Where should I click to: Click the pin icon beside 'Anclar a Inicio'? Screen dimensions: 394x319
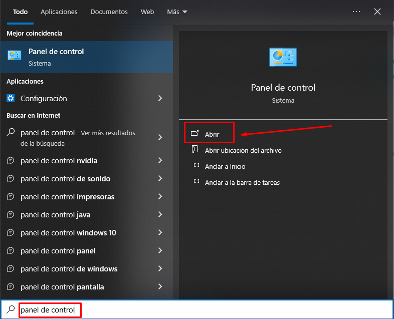[195, 165]
